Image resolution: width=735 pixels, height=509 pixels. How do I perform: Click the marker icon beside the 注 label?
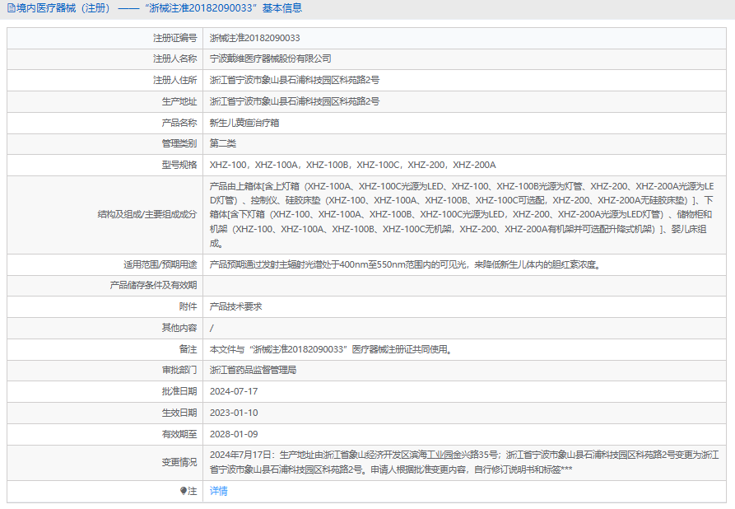184,491
